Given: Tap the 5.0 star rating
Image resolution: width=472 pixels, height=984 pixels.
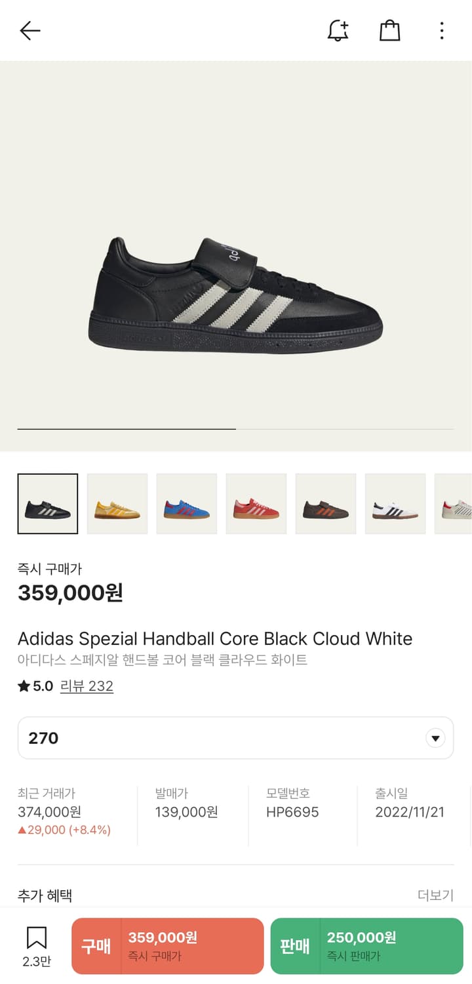Looking at the screenshot, I should click(36, 686).
